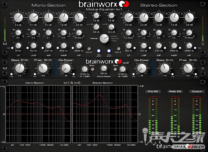
Task: Click the bx2 S Pres. Shift knob
Action: click(188, 68)
